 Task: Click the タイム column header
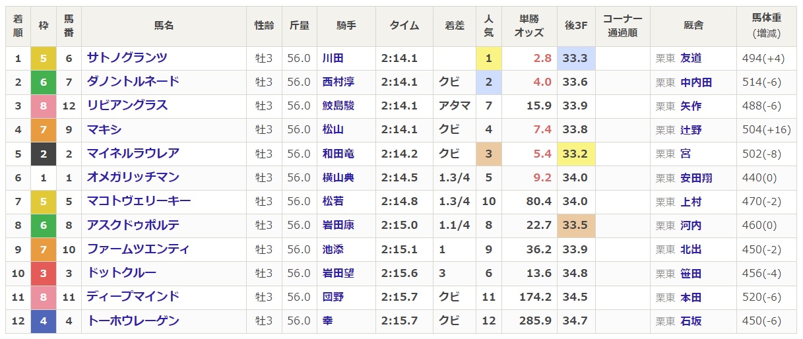(404, 26)
